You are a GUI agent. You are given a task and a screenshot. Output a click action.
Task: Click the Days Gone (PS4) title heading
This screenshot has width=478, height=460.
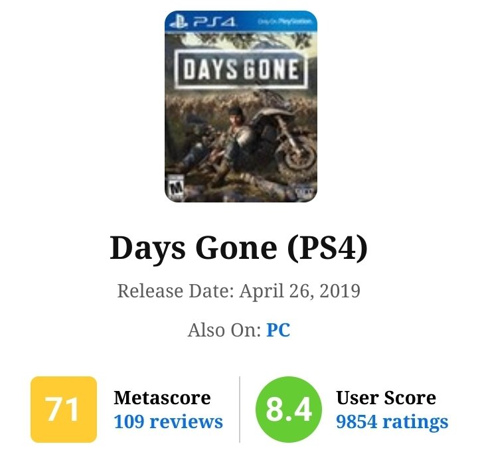coord(238,248)
